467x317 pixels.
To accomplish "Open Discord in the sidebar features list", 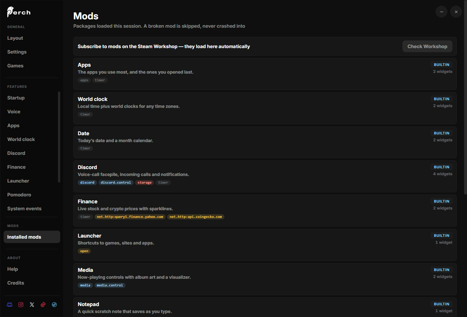I will (30, 153).
